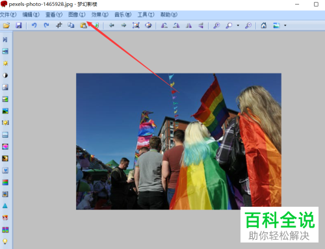
Task: Click the sidebar picture frame border icon
Action: 5,194
